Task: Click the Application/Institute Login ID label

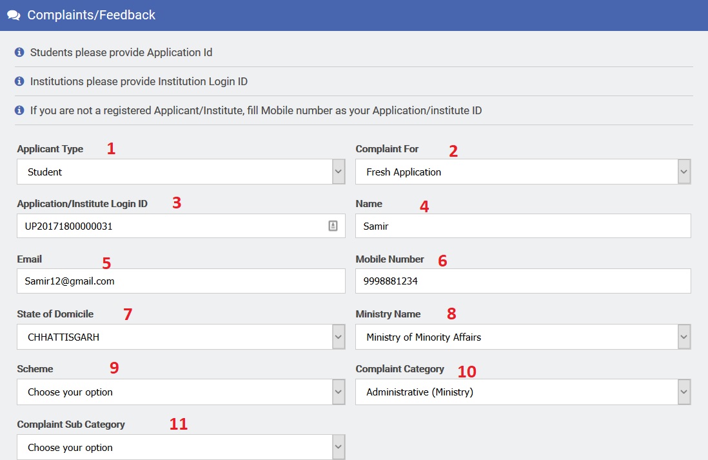Action: pyautogui.click(x=82, y=204)
